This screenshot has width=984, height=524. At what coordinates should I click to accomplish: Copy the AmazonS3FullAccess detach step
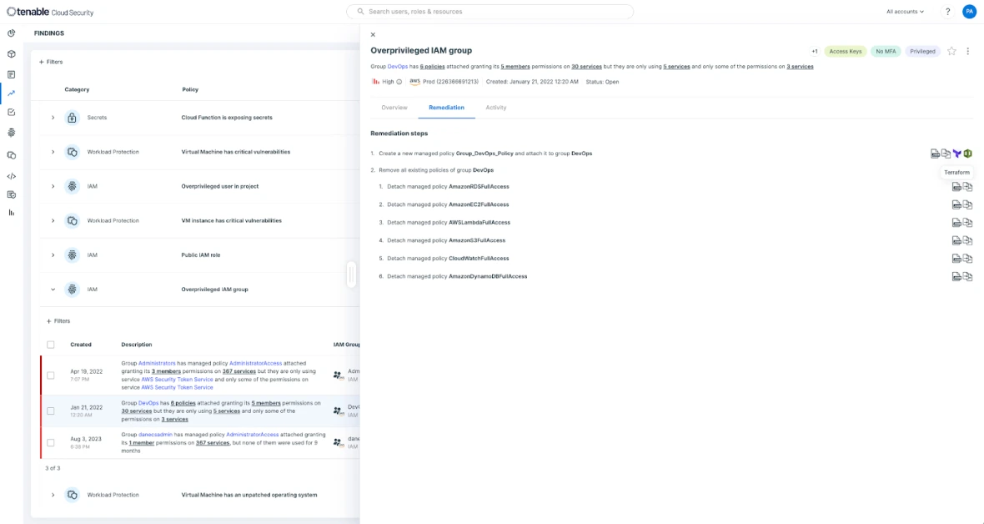coord(967,240)
